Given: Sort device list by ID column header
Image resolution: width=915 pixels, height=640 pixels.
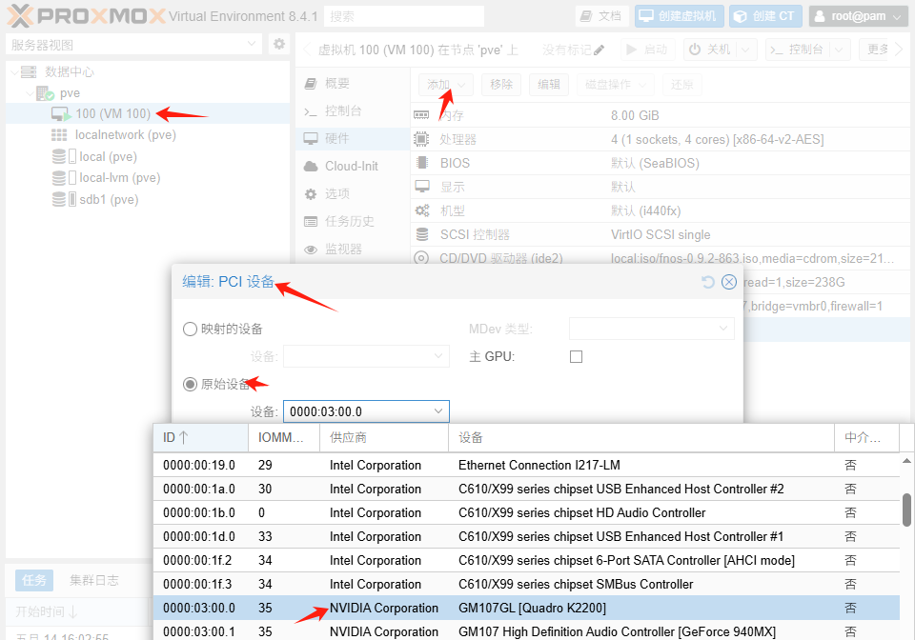Looking at the screenshot, I should tap(201, 437).
